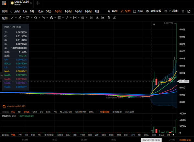The image size is (194, 142).
Task: Select the MACD sub-indicator tab
Action: click(60, 135)
